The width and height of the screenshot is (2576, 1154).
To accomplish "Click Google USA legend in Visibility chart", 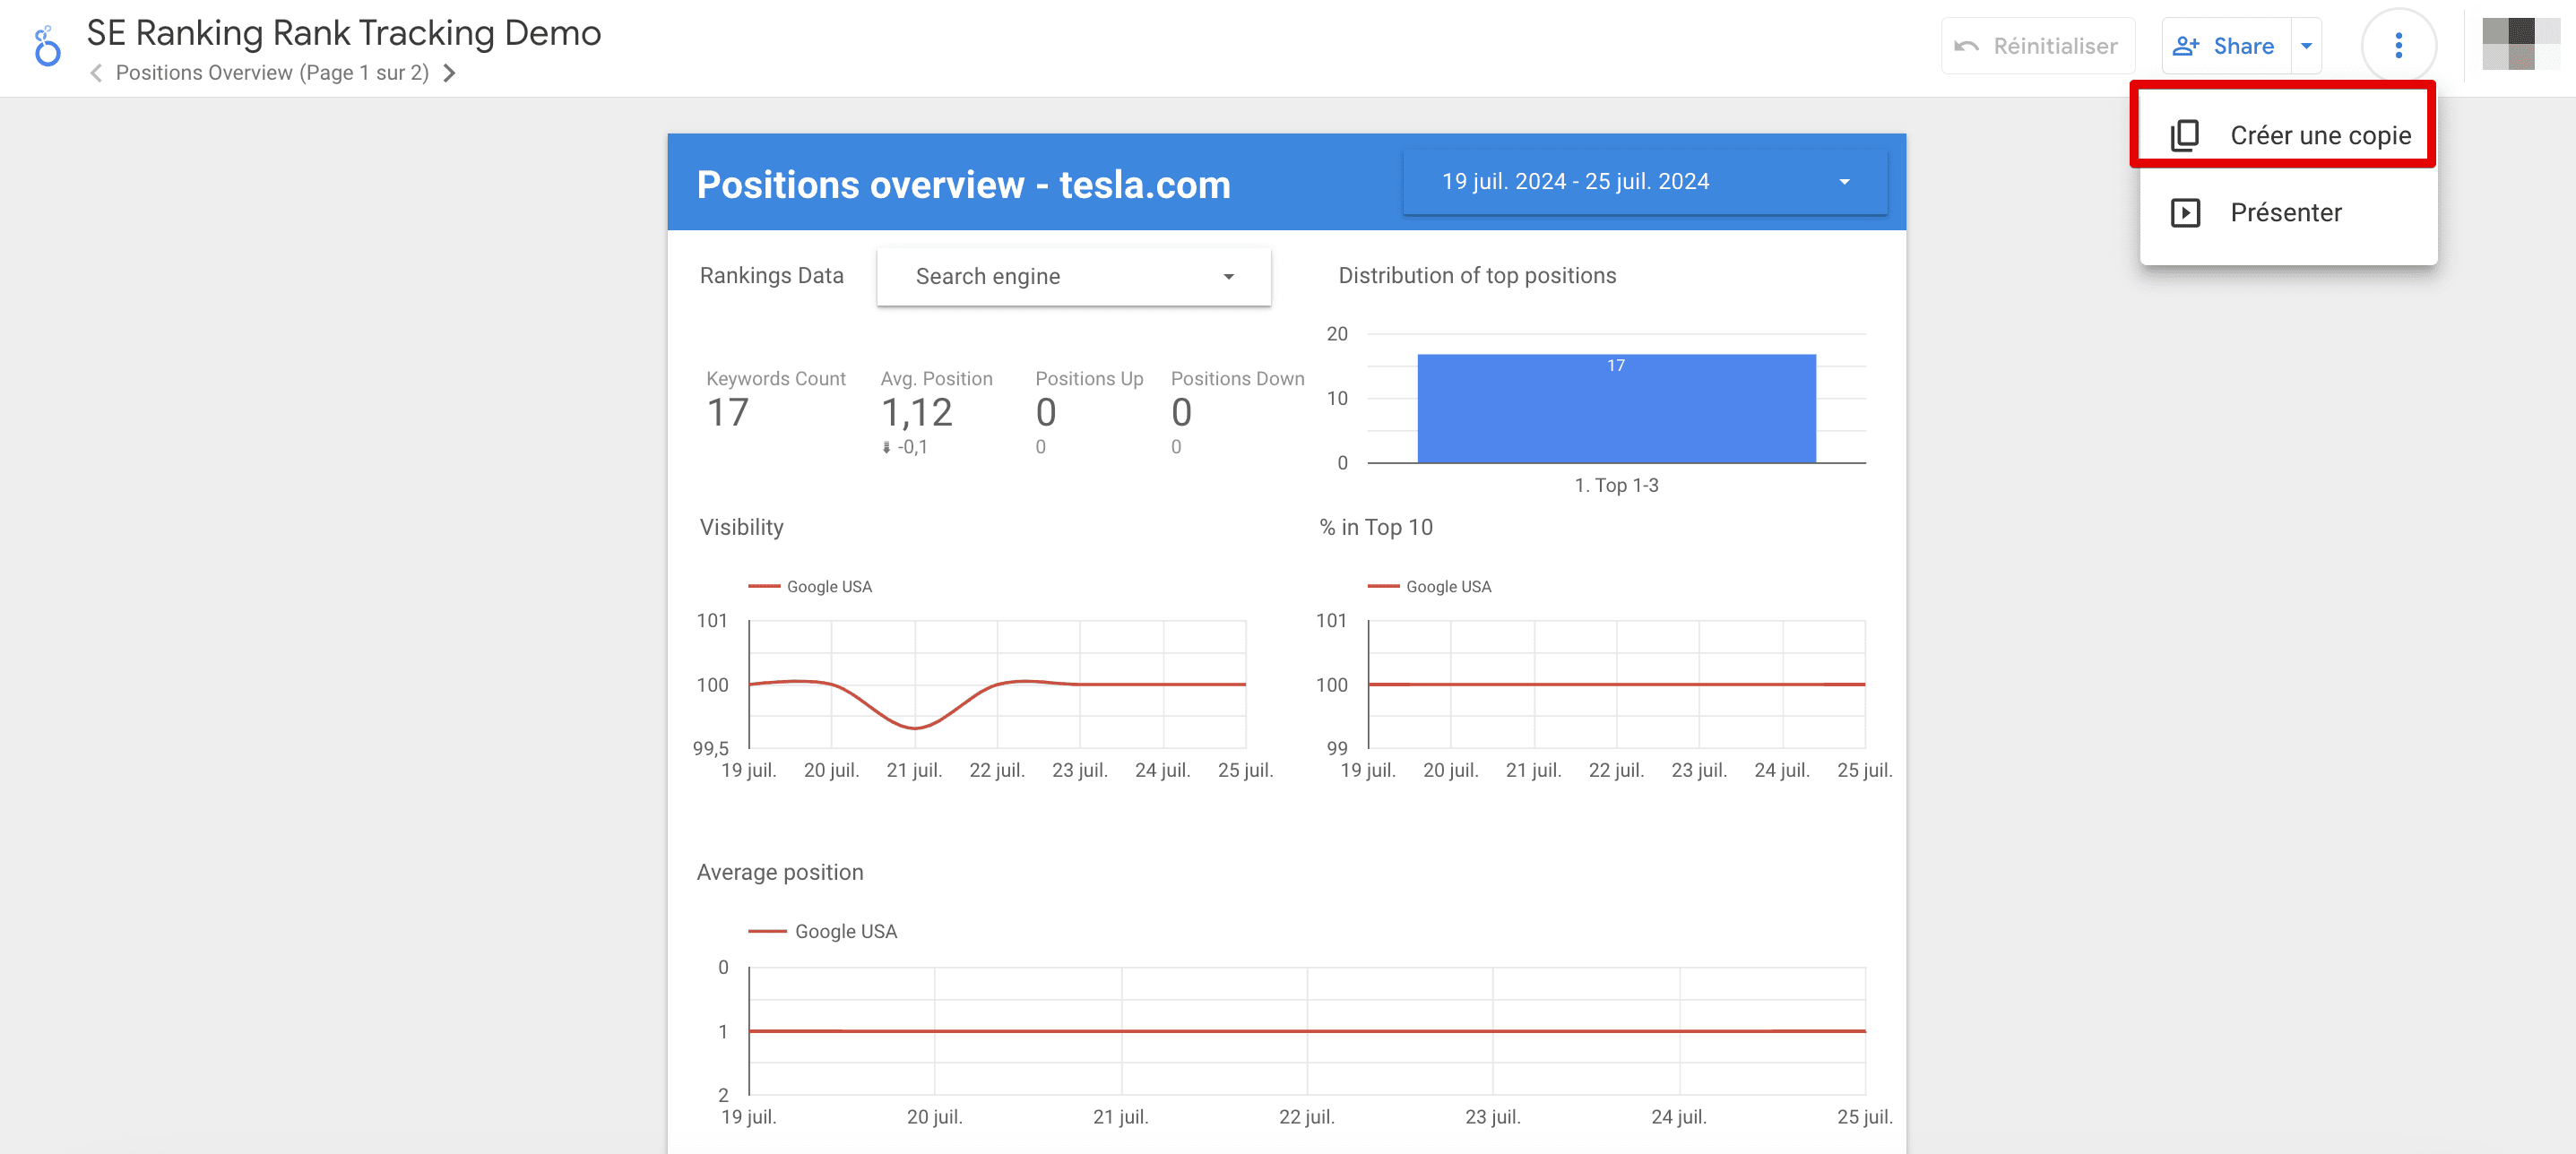I will tap(811, 586).
